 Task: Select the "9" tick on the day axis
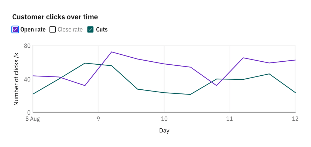[98, 119]
